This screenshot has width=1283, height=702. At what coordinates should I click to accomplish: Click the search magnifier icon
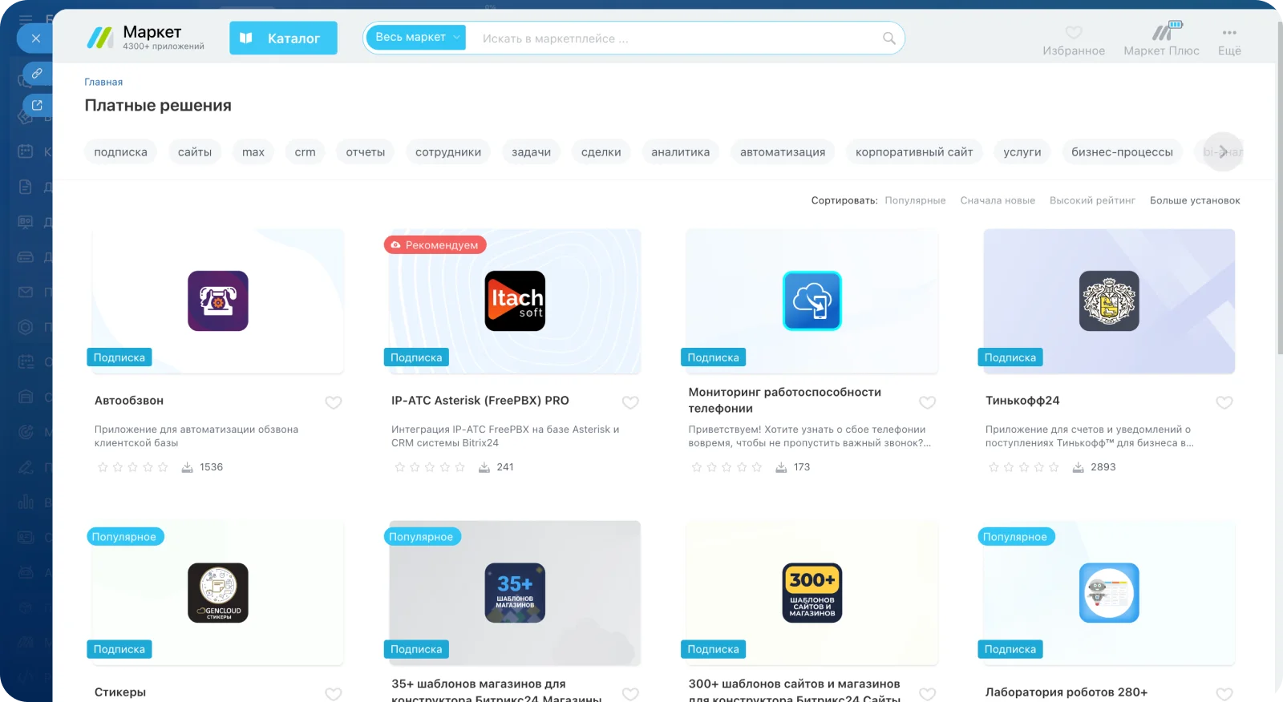(888, 38)
